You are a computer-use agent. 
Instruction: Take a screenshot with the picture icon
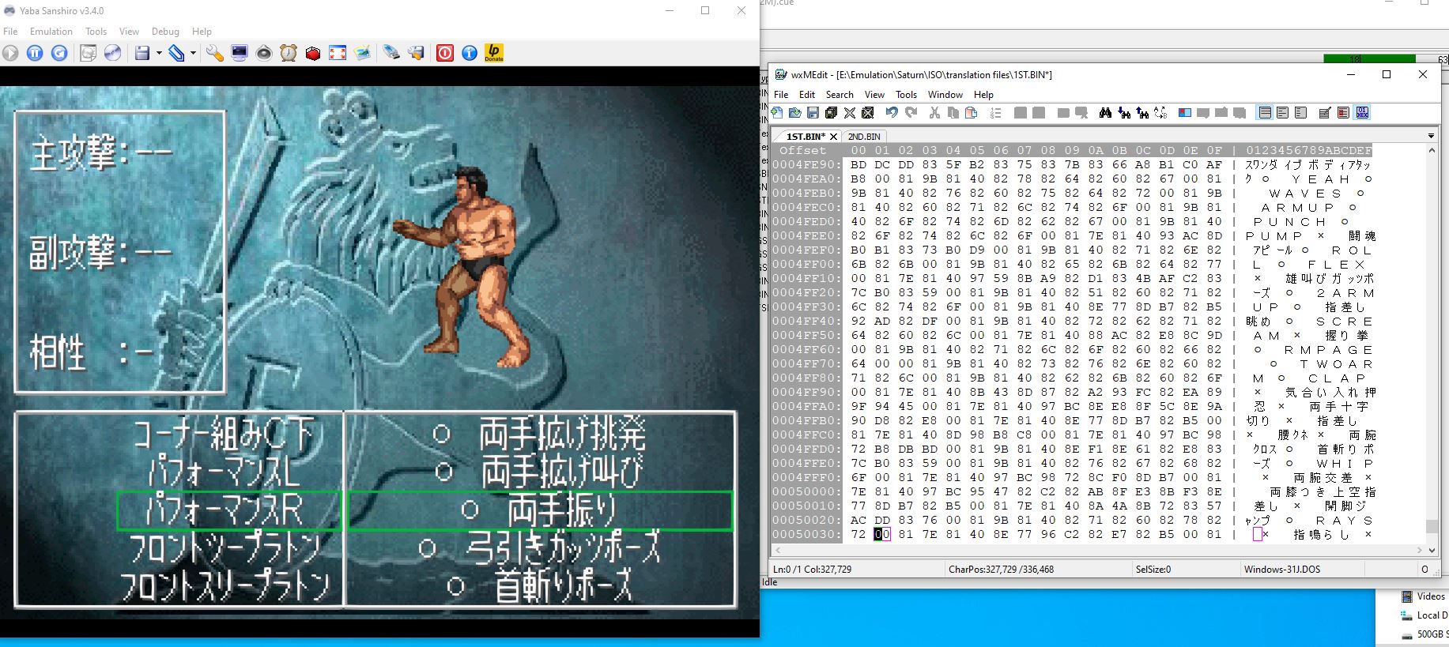pyautogui.click(x=362, y=53)
